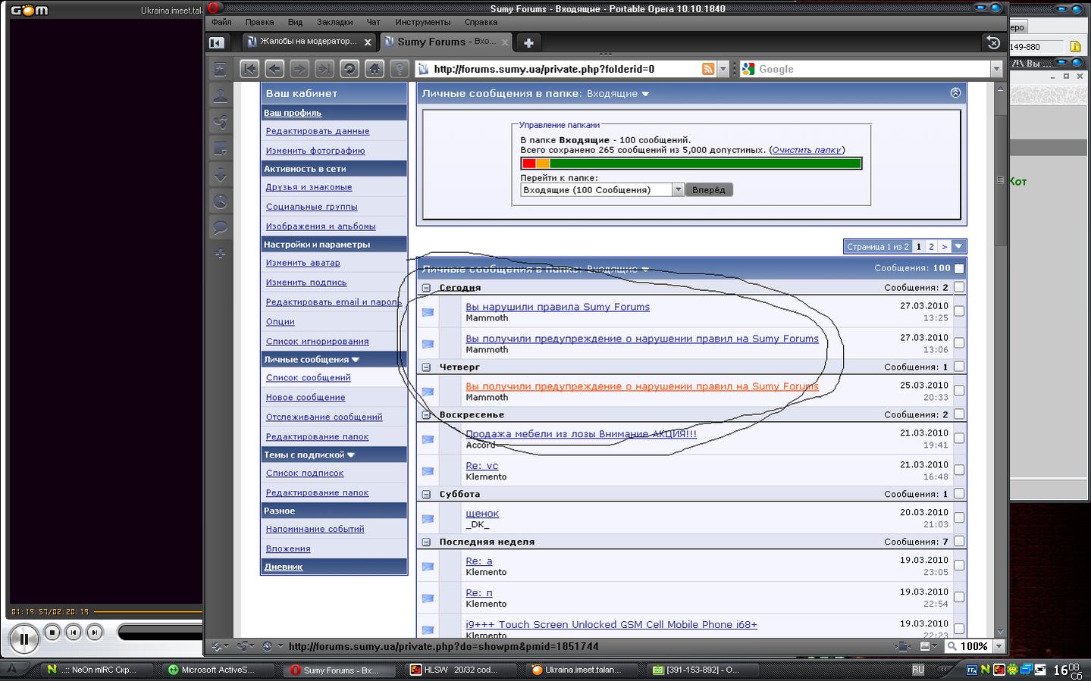
Task: Go to the Opera home page
Action: (375, 69)
